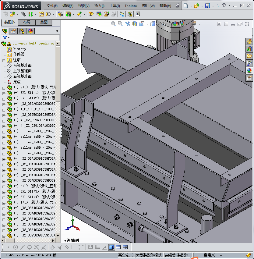Toggle shaded with edges display cube in bottom toolbar
The image size is (254, 259).
111,247
